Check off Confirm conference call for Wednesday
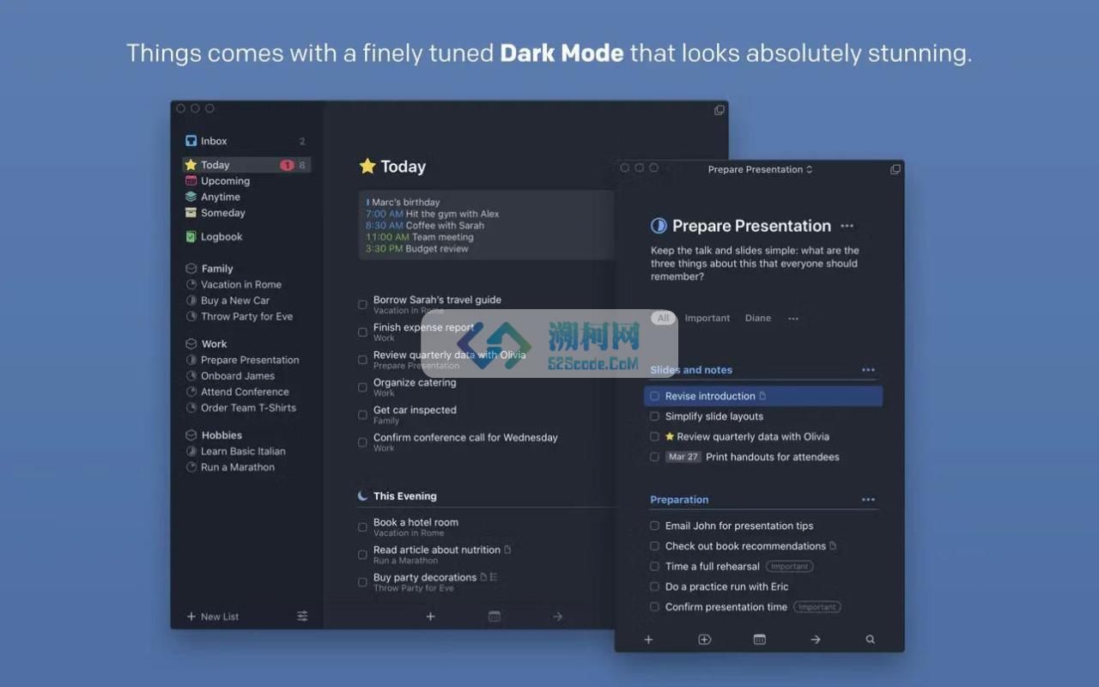Viewport: 1099px width, 687px height. (362, 442)
